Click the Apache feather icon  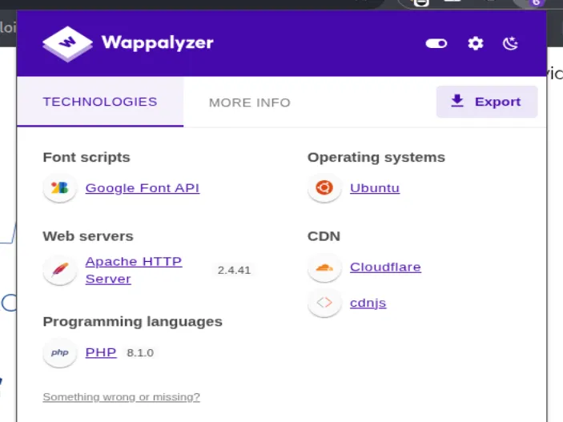59,270
